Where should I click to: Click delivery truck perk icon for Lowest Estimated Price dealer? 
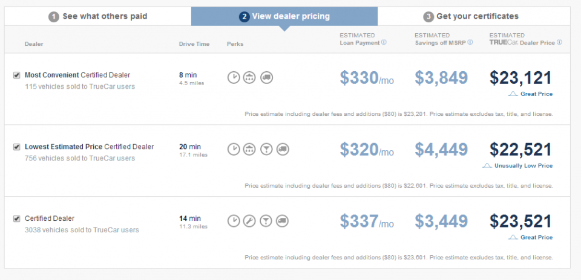(283, 149)
